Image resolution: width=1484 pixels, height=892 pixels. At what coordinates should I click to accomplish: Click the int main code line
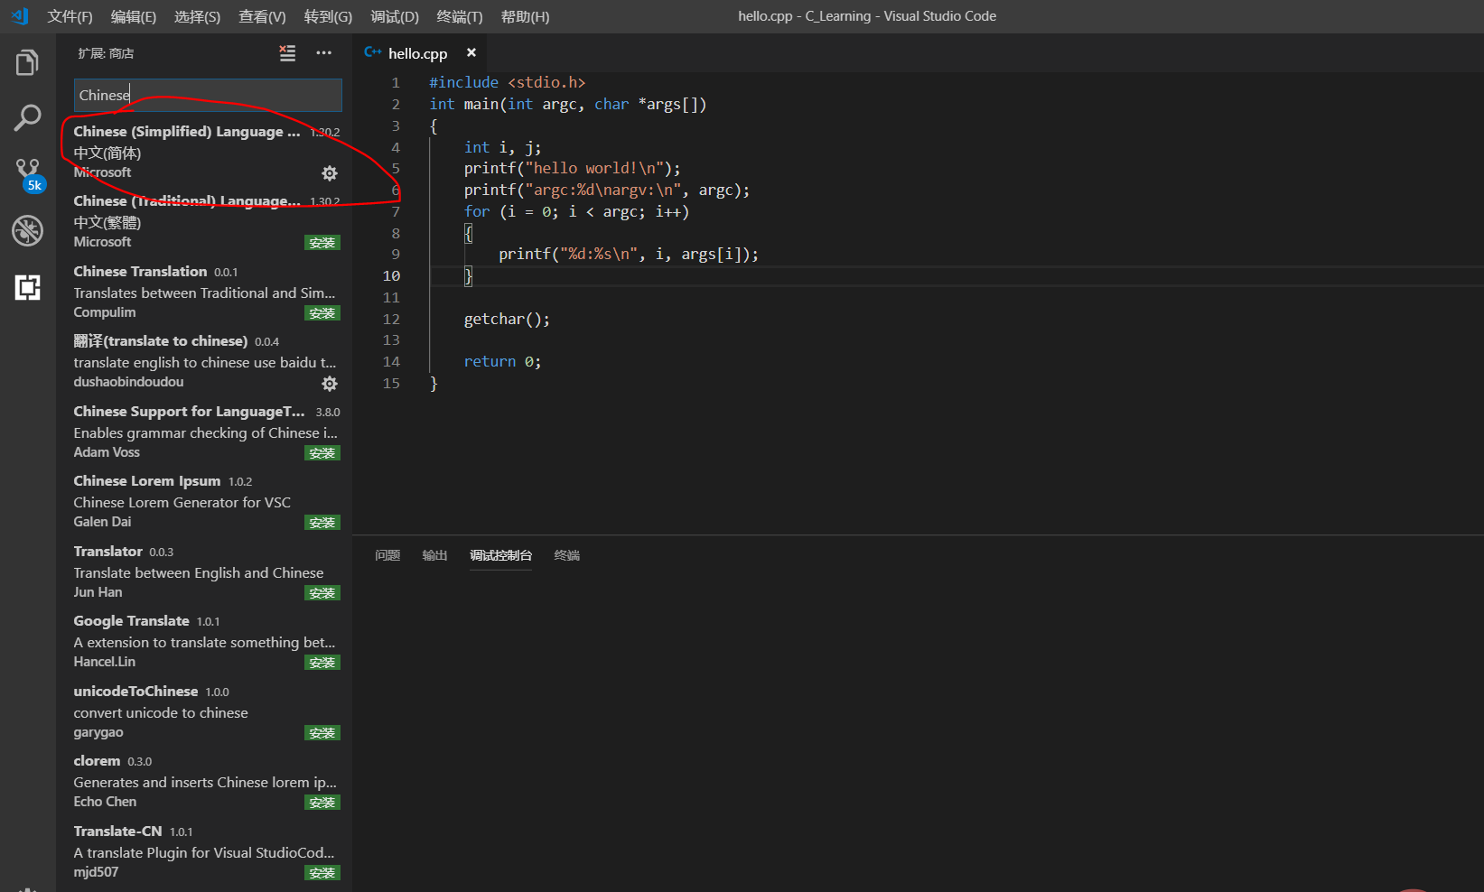(568, 104)
